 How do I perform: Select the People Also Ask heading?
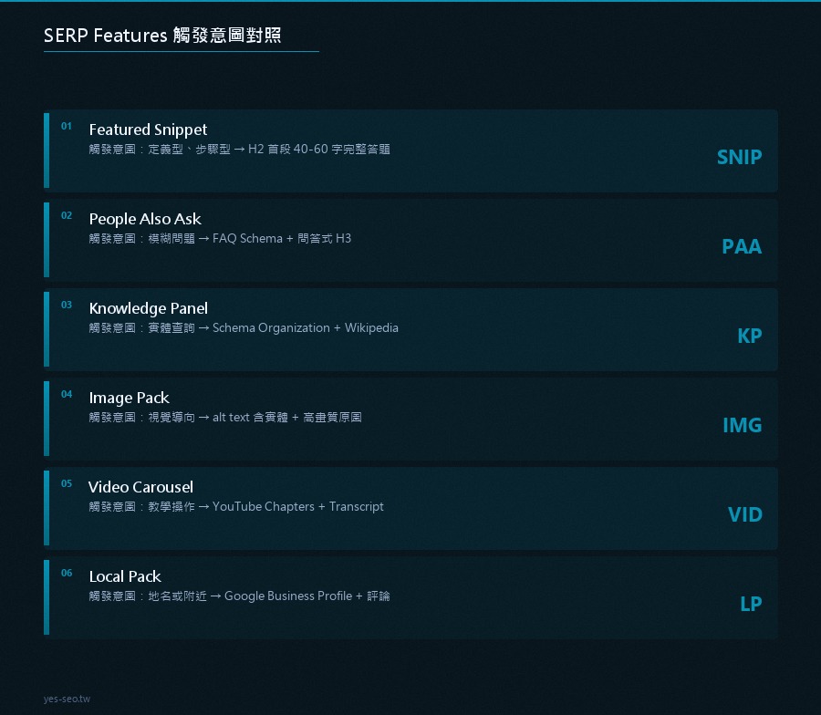tap(145, 219)
